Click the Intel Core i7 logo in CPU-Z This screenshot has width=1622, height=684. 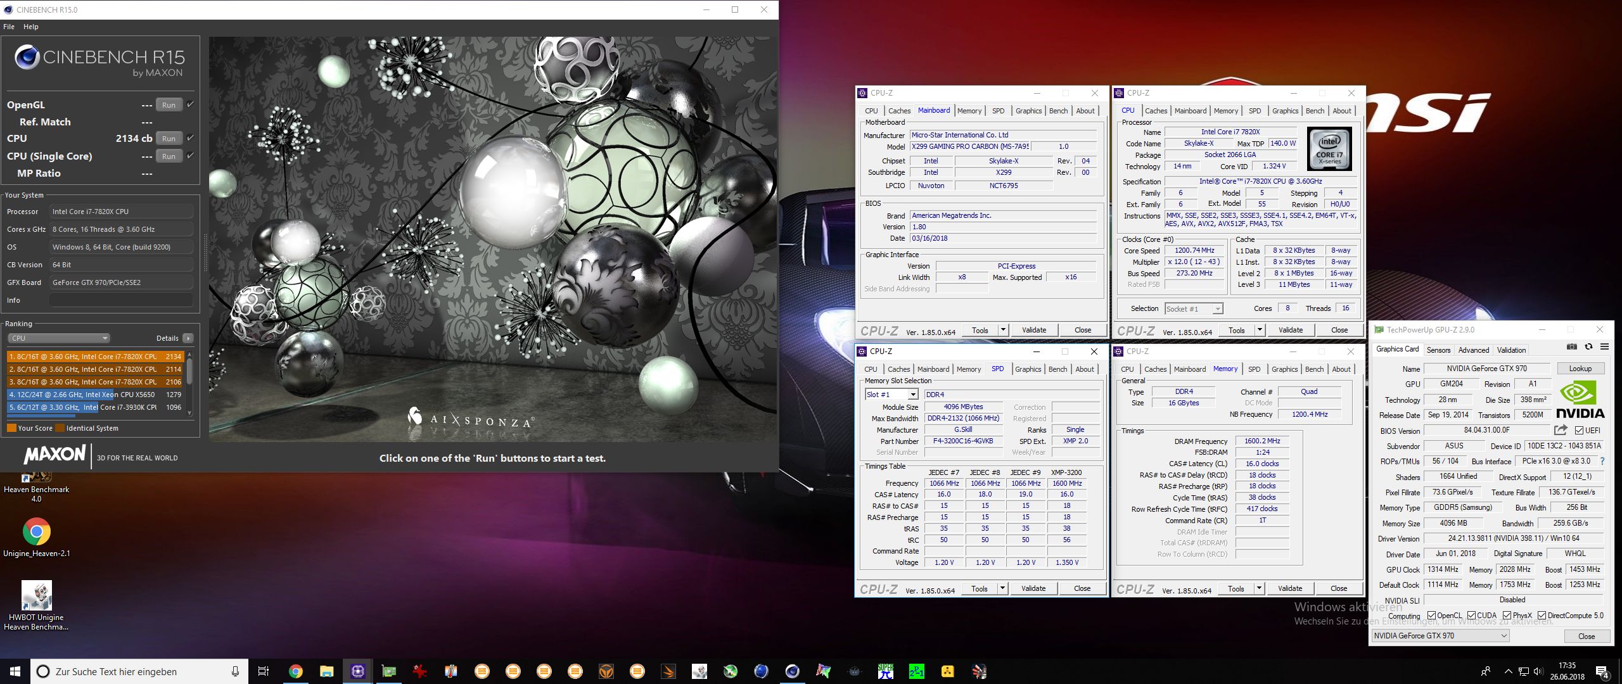pyautogui.click(x=1329, y=149)
